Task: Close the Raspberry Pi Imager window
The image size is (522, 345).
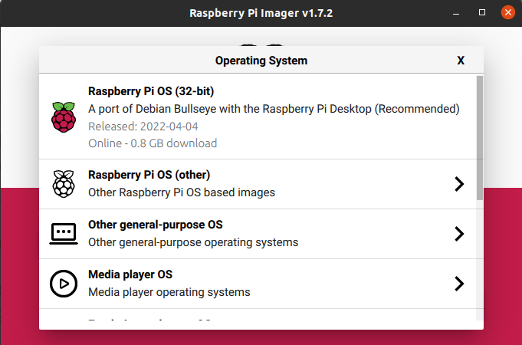Action: pyautogui.click(x=508, y=13)
